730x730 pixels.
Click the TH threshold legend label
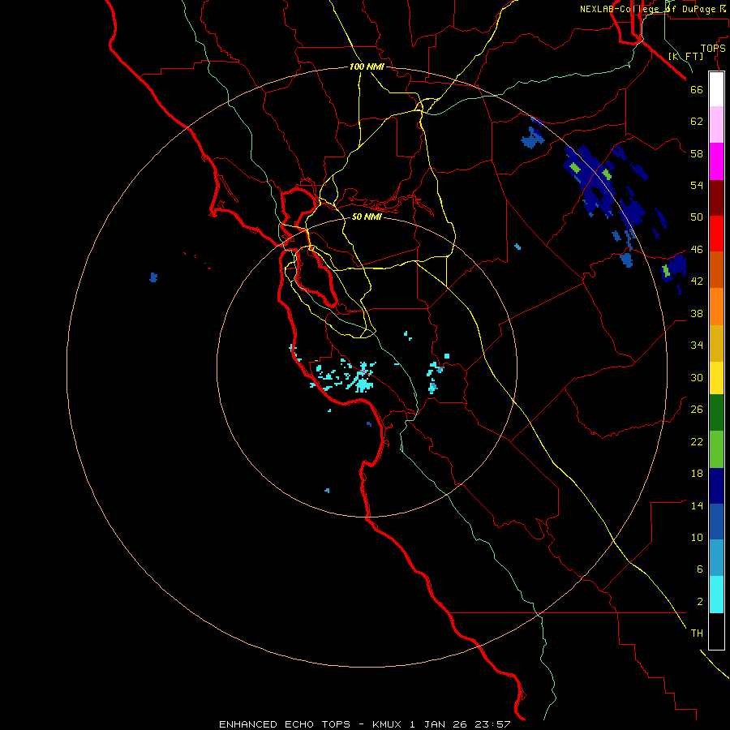[697, 633]
